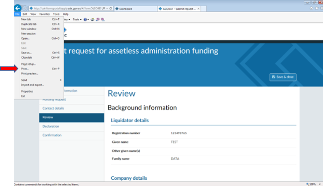The width and height of the screenshot is (323, 186).
Task: Click the blue Help question mark icon
Action: [x=85, y=19]
